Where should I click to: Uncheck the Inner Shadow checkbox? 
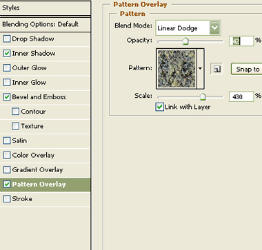(7, 53)
